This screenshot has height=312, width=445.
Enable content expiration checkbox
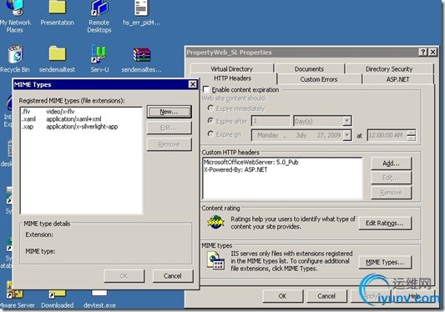[206, 89]
